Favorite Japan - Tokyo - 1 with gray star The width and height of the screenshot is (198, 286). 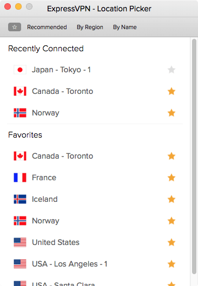coord(171,70)
